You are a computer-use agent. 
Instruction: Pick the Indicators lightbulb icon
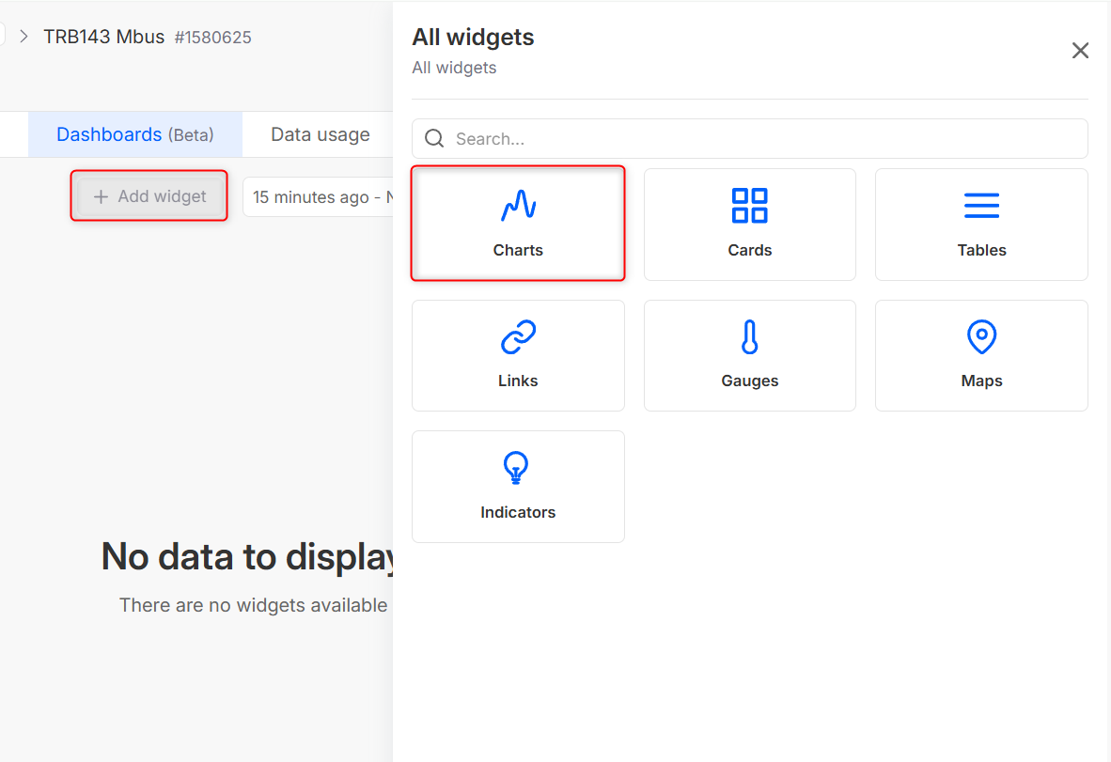(516, 468)
